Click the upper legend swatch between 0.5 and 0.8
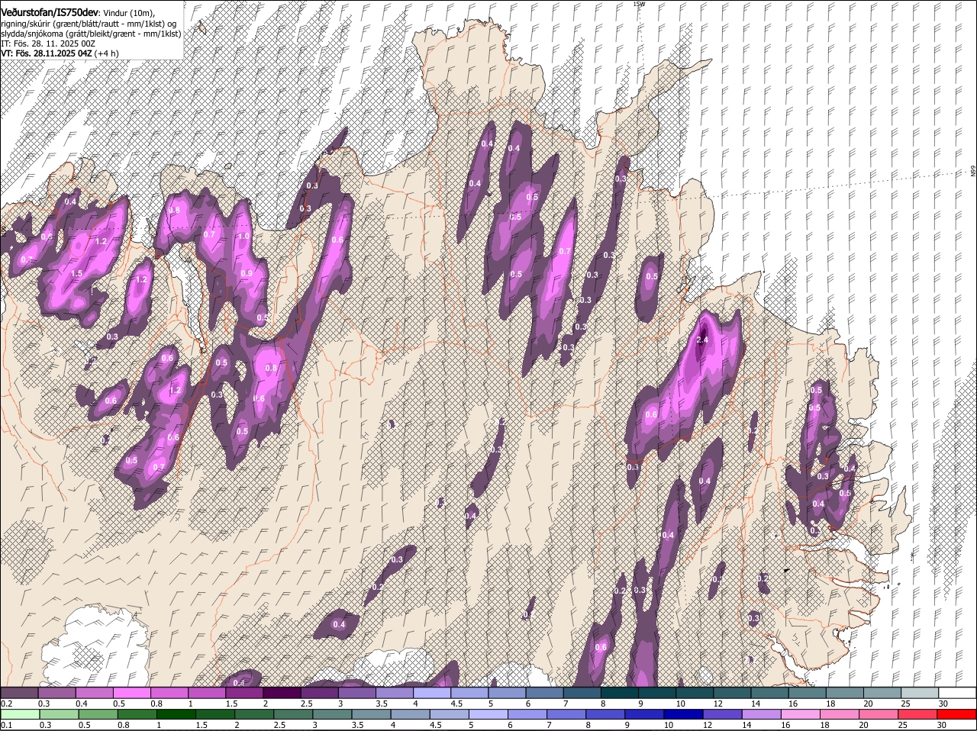Image resolution: width=977 pixels, height=731 pixels. pyautogui.click(x=131, y=693)
